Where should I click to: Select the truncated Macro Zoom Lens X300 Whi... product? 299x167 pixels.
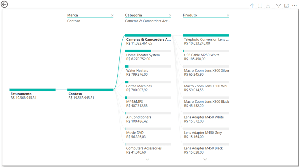[206, 86]
